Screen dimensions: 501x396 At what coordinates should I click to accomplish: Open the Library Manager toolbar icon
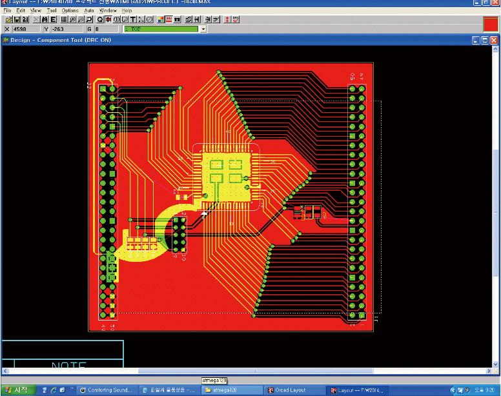pyautogui.click(x=26, y=19)
